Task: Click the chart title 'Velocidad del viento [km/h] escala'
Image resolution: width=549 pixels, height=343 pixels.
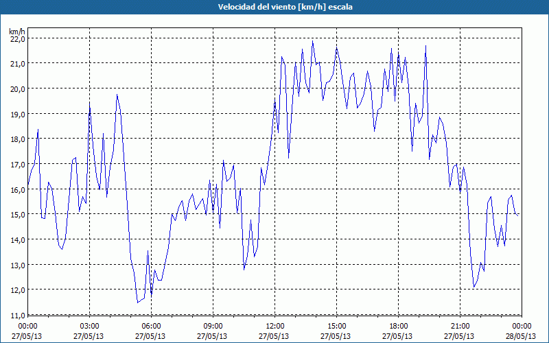Action: pos(285,7)
